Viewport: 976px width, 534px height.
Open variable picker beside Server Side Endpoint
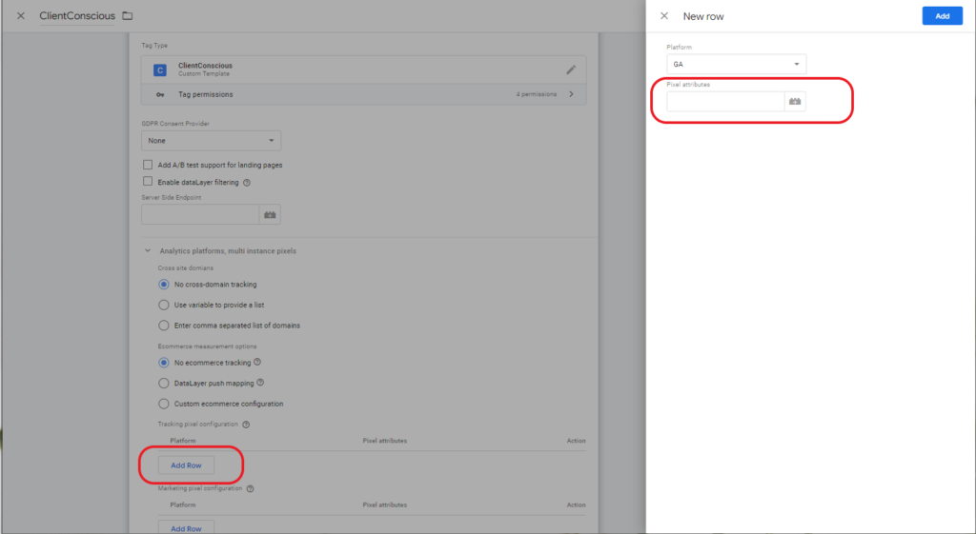pyautogui.click(x=270, y=215)
